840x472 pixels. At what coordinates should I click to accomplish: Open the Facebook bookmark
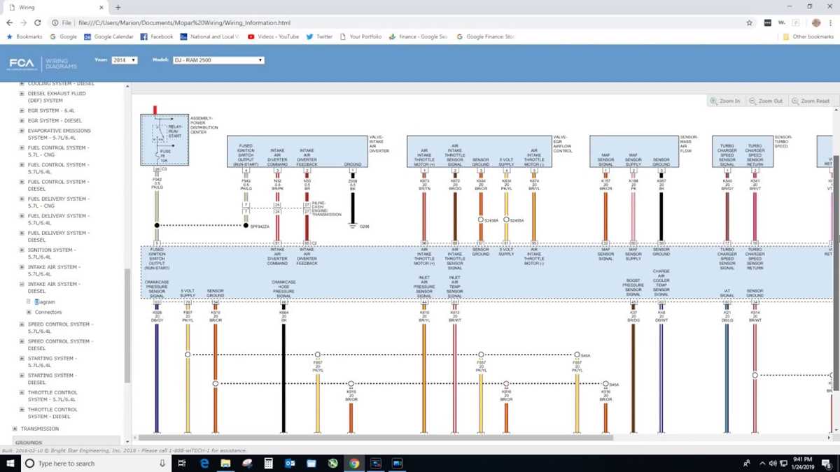(x=157, y=36)
